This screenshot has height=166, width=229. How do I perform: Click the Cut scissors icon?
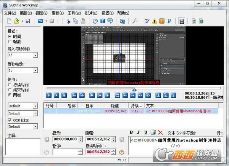(68, 21)
